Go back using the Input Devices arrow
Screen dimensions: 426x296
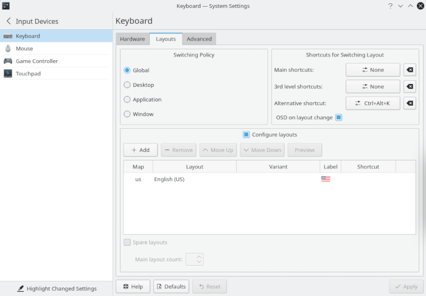click(x=9, y=21)
